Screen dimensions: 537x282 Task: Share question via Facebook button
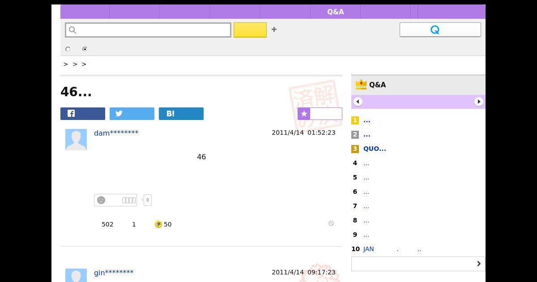coord(83,114)
